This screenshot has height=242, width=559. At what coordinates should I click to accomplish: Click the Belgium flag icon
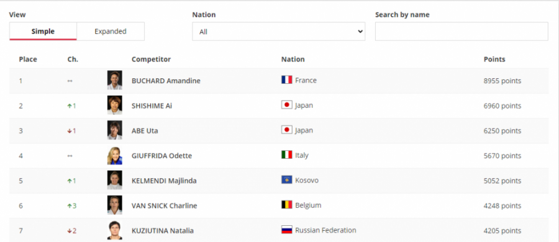[286, 205]
